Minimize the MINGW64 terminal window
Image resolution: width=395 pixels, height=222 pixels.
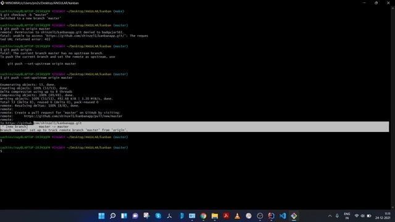[364, 3]
